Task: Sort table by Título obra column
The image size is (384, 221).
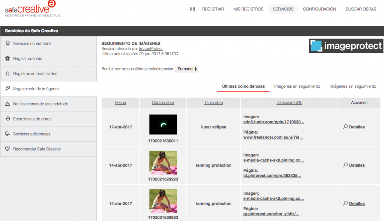Action: click(213, 102)
